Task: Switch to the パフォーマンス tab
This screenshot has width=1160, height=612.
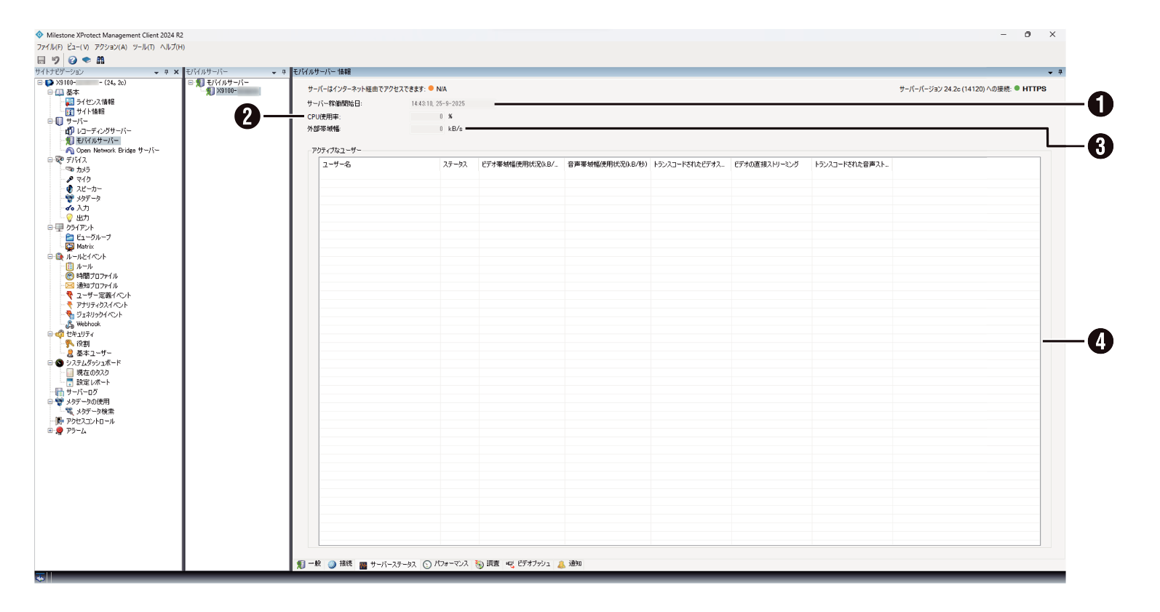Action: [x=446, y=564]
